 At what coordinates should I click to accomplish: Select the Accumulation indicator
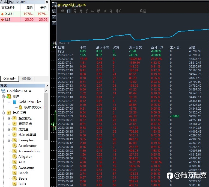[x=29, y=151]
